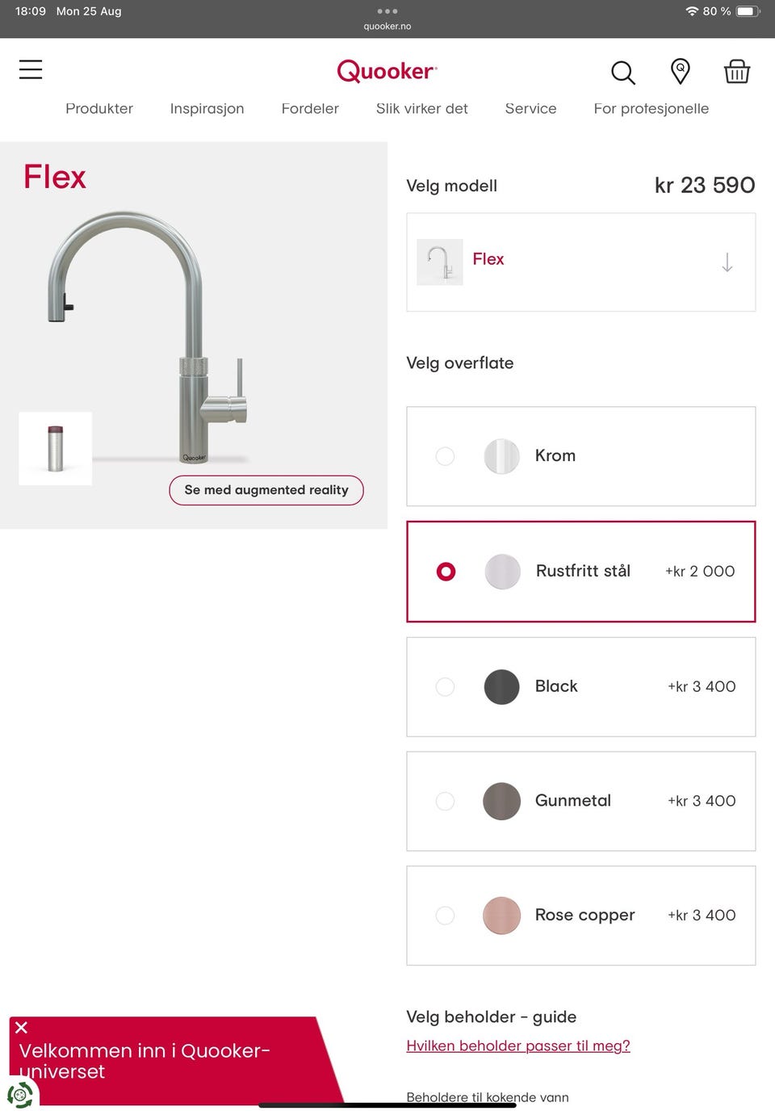The height and width of the screenshot is (1115, 775).
Task: Open the store locator pin icon
Action: pyautogui.click(x=681, y=71)
